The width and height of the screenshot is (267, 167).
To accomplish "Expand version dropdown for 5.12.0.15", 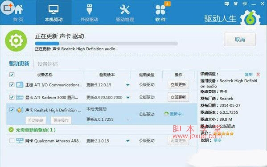I will point(128,85).
